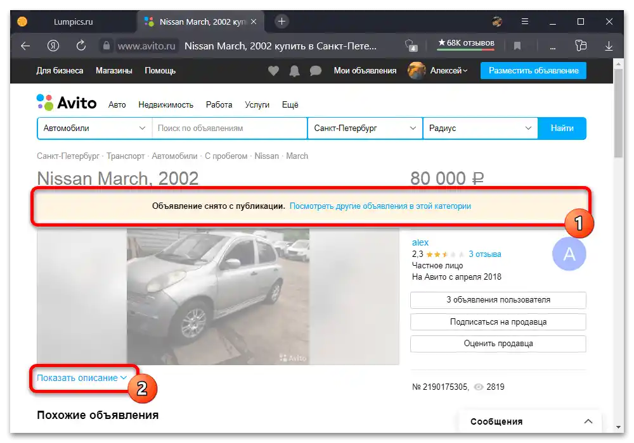This screenshot has height=443, width=634.
Task: Open Магазины link
Action: (x=114, y=71)
